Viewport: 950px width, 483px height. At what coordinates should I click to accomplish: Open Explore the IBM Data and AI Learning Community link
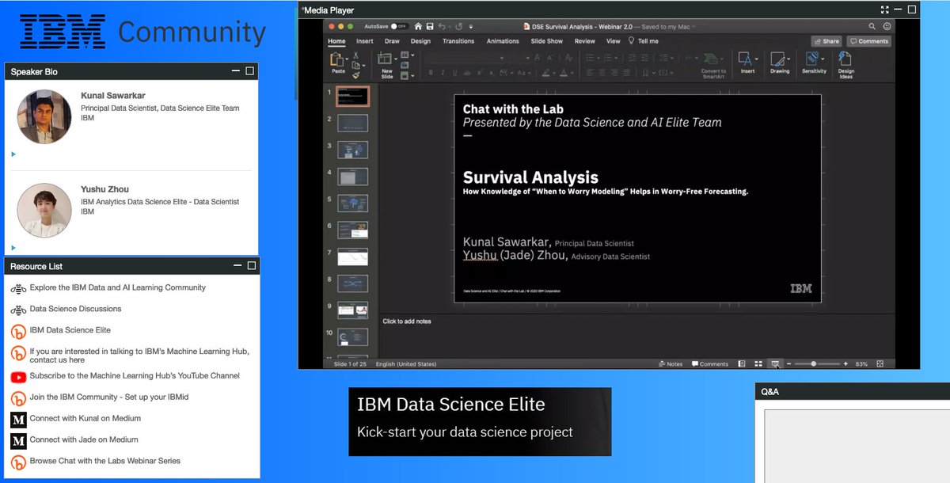click(x=118, y=287)
